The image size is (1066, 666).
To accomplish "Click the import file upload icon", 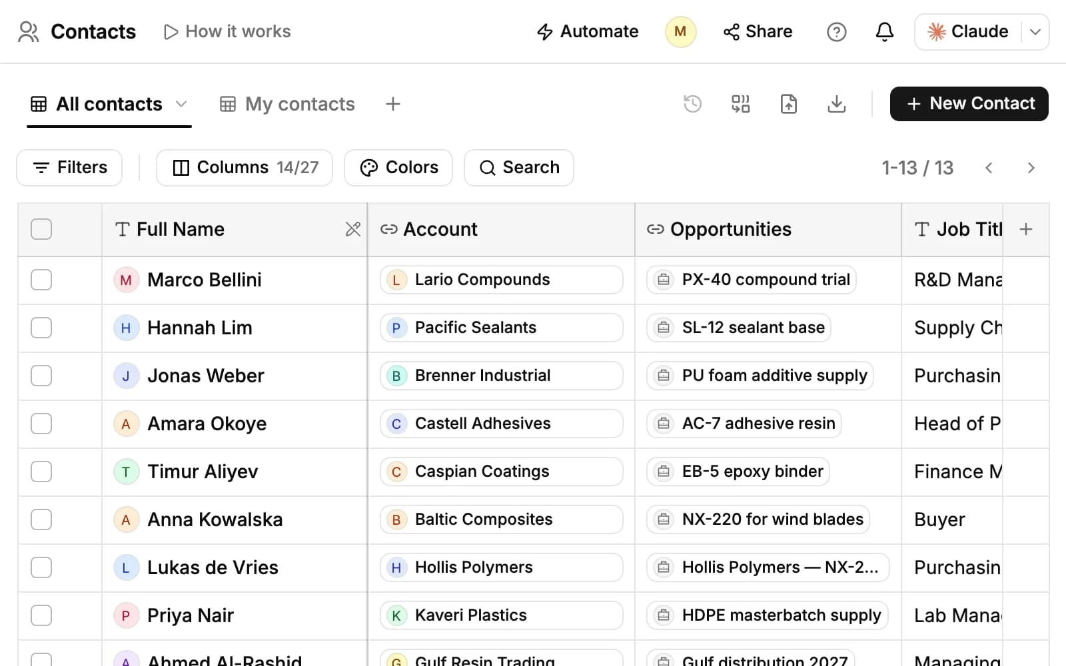I will point(789,104).
